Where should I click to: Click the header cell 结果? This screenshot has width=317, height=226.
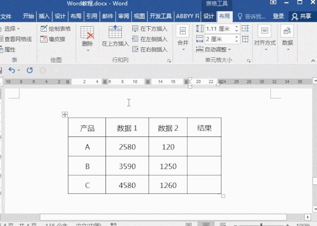(204, 127)
